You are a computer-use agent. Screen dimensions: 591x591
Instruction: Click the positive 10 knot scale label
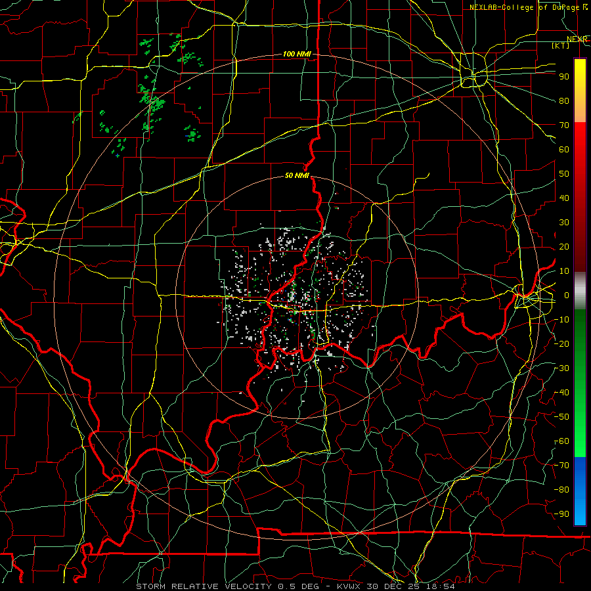(x=564, y=271)
